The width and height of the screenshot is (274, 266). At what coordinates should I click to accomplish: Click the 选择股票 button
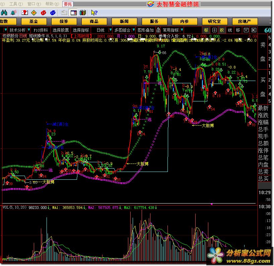point(61,30)
